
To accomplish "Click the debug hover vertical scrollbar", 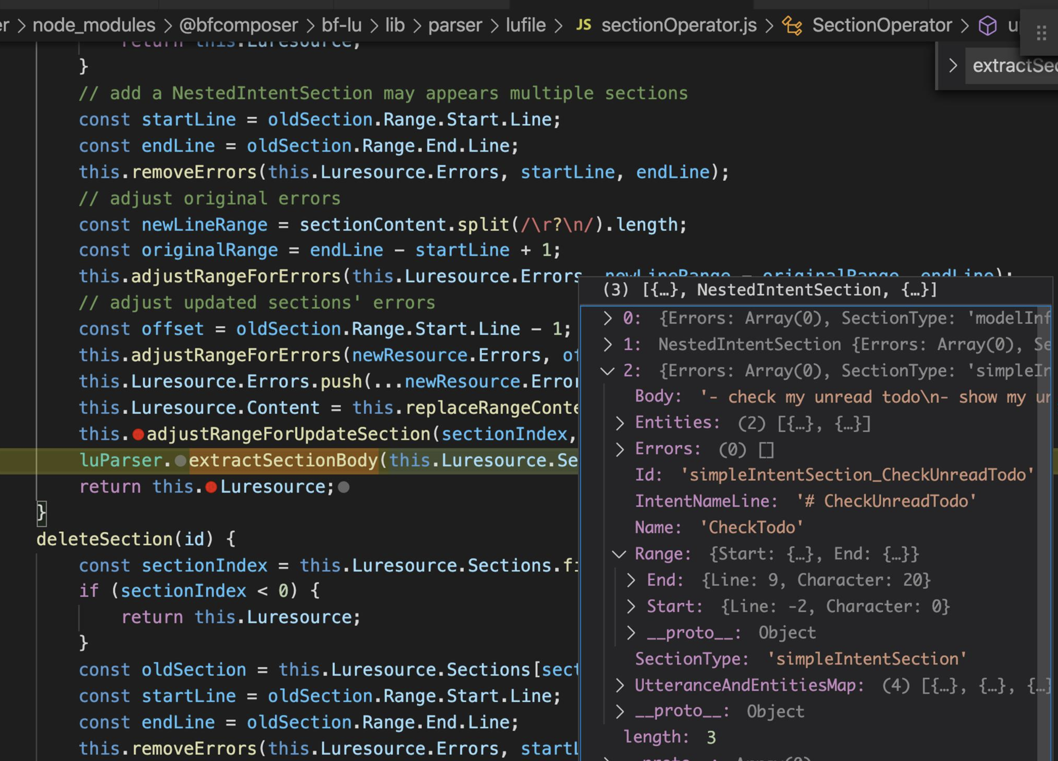I will point(1044,513).
